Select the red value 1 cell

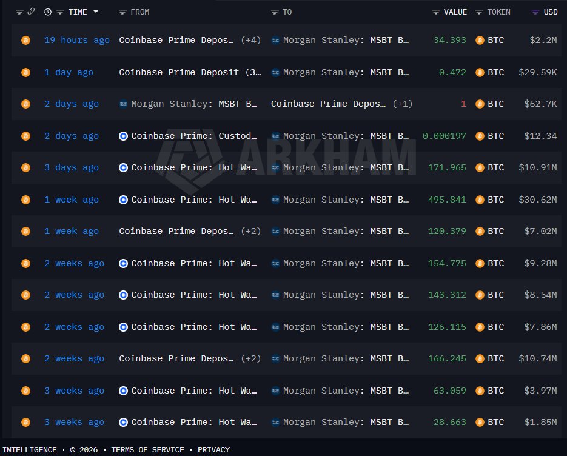463,104
